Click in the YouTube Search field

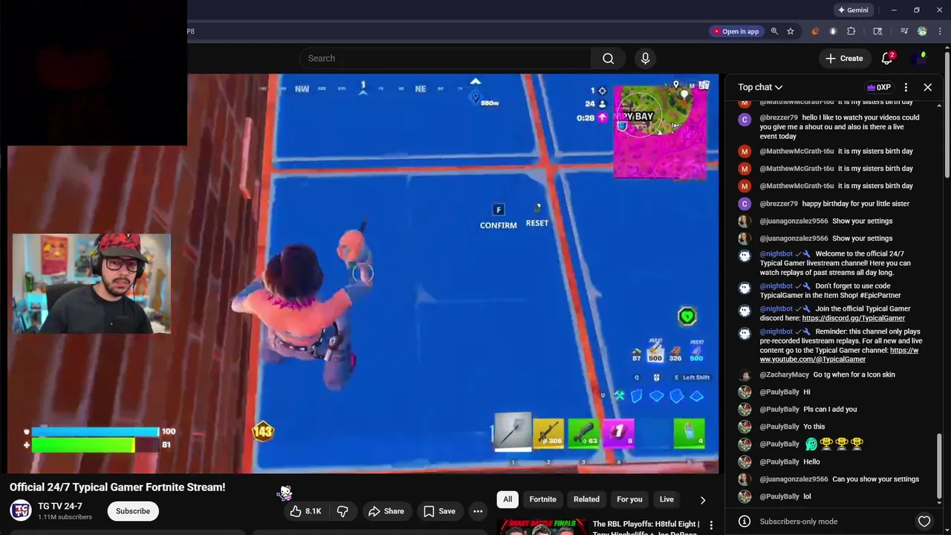pyautogui.click(x=445, y=58)
